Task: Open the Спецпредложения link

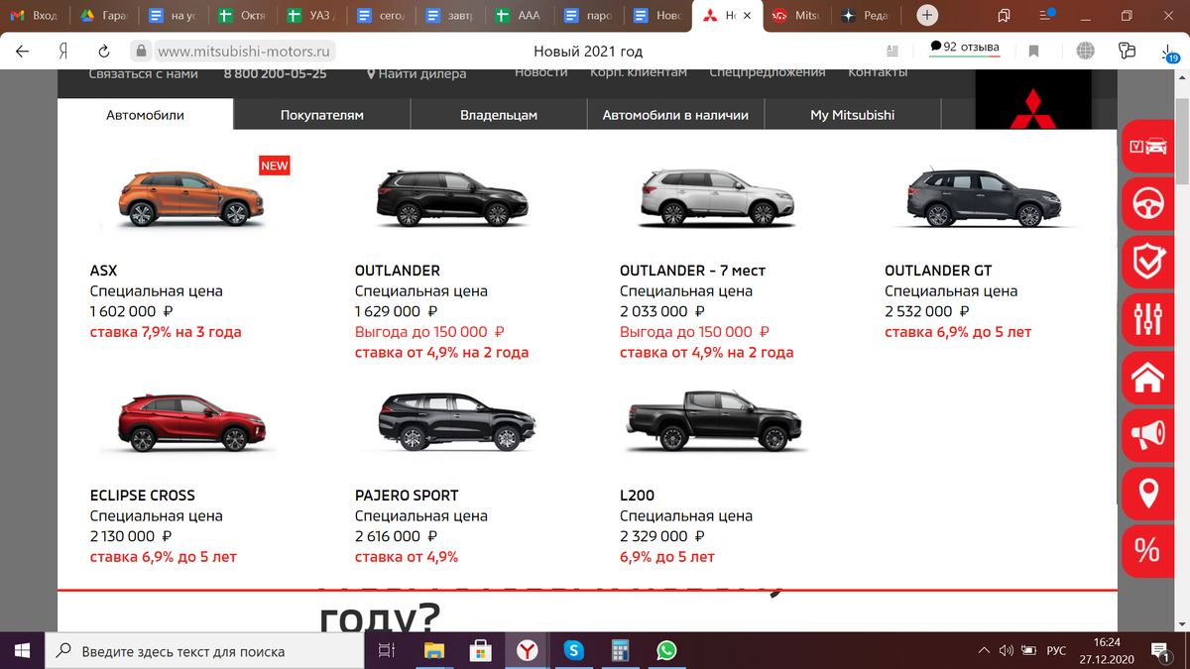Action: (768, 72)
